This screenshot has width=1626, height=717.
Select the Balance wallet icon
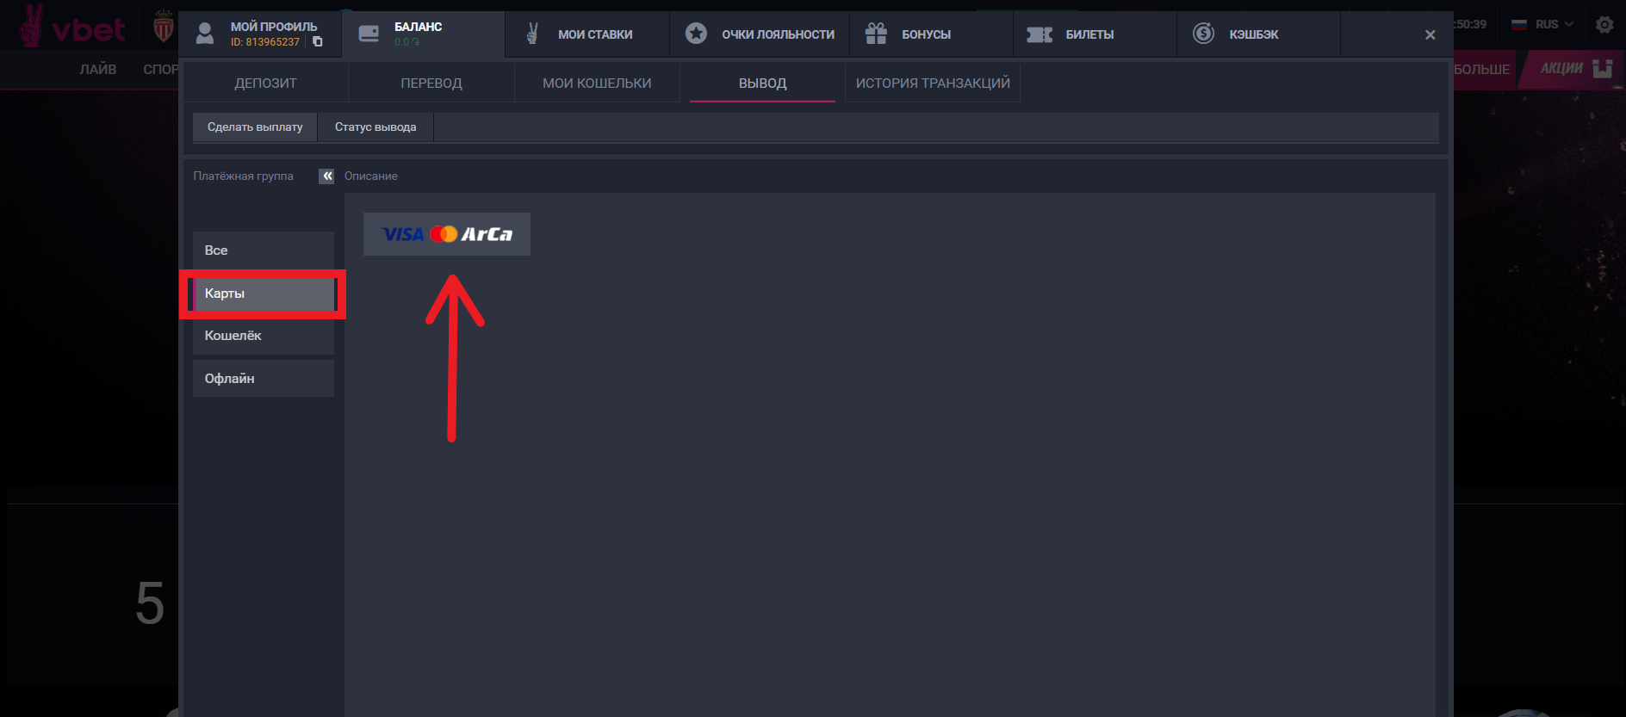point(369,34)
